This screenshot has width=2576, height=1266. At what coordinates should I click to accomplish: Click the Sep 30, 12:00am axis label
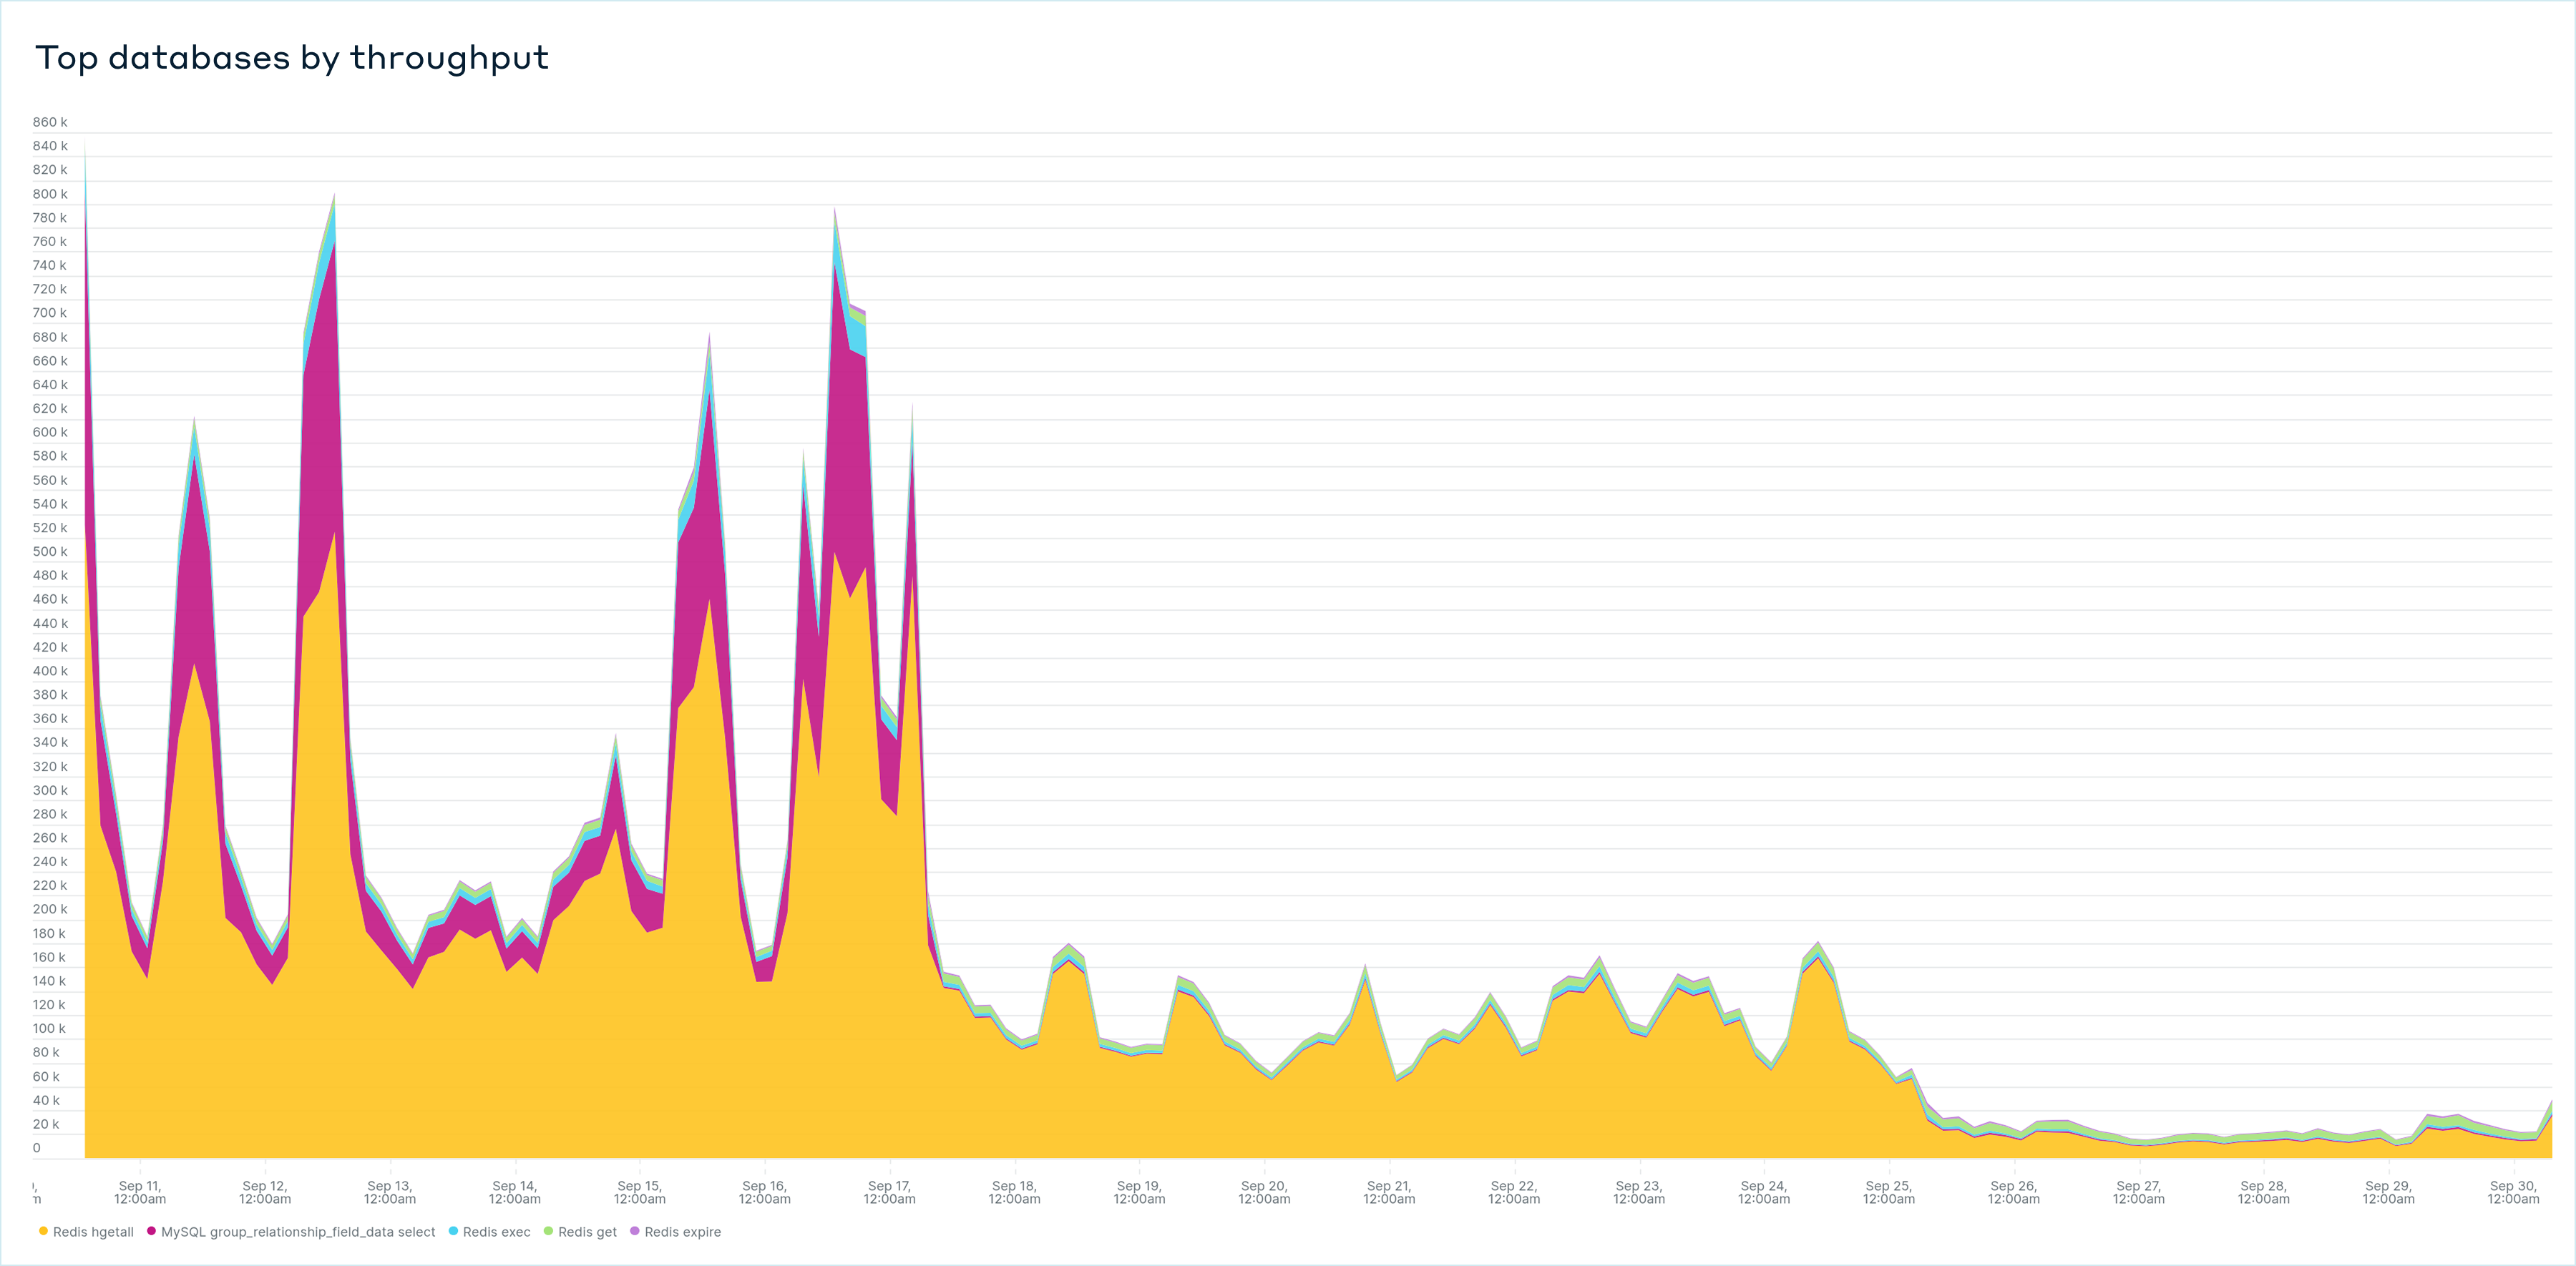(2512, 1192)
